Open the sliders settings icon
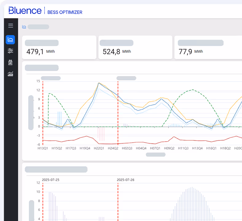Screen dimensions: 242x221 [10, 51]
